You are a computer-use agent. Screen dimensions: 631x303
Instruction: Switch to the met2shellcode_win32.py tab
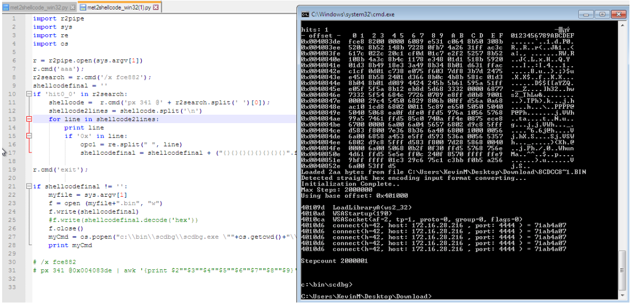39,8
